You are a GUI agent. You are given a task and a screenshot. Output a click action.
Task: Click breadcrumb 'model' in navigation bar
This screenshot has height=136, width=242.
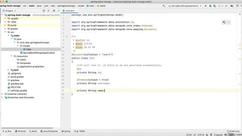click(x=81, y=6)
